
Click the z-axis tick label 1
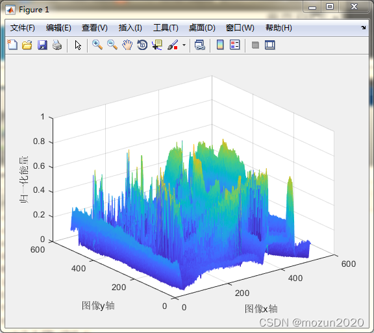(43, 117)
